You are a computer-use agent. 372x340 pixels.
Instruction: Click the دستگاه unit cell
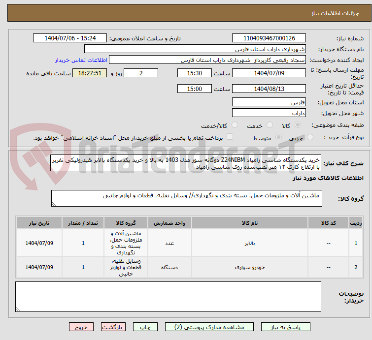(169, 267)
